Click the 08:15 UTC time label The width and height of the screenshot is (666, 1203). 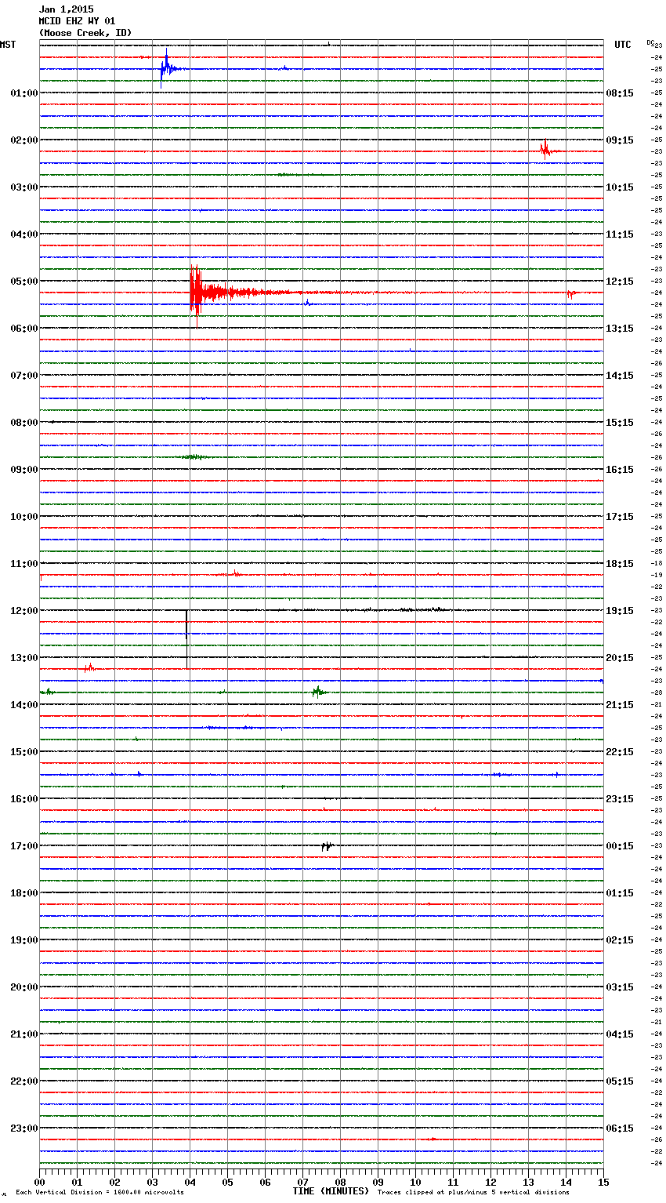[x=620, y=93]
